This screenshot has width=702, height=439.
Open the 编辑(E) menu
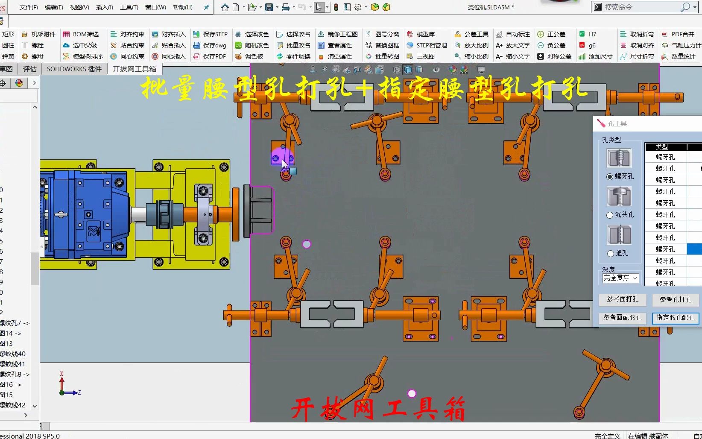coord(54,7)
